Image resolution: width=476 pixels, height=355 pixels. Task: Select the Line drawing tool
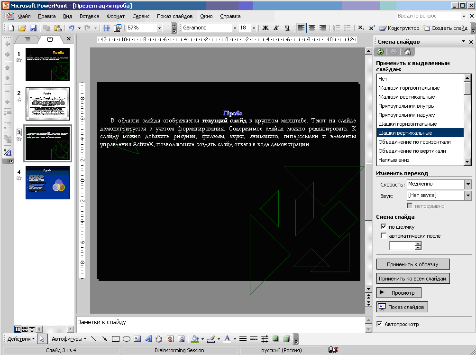(94, 339)
